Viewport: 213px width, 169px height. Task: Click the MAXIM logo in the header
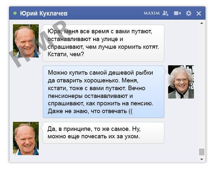point(152,13)
